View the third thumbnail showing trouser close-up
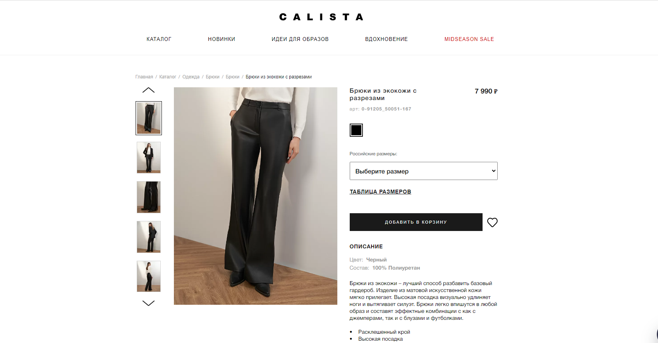The height and width of the screenshot is (343, 658). [x=149, y=197]
